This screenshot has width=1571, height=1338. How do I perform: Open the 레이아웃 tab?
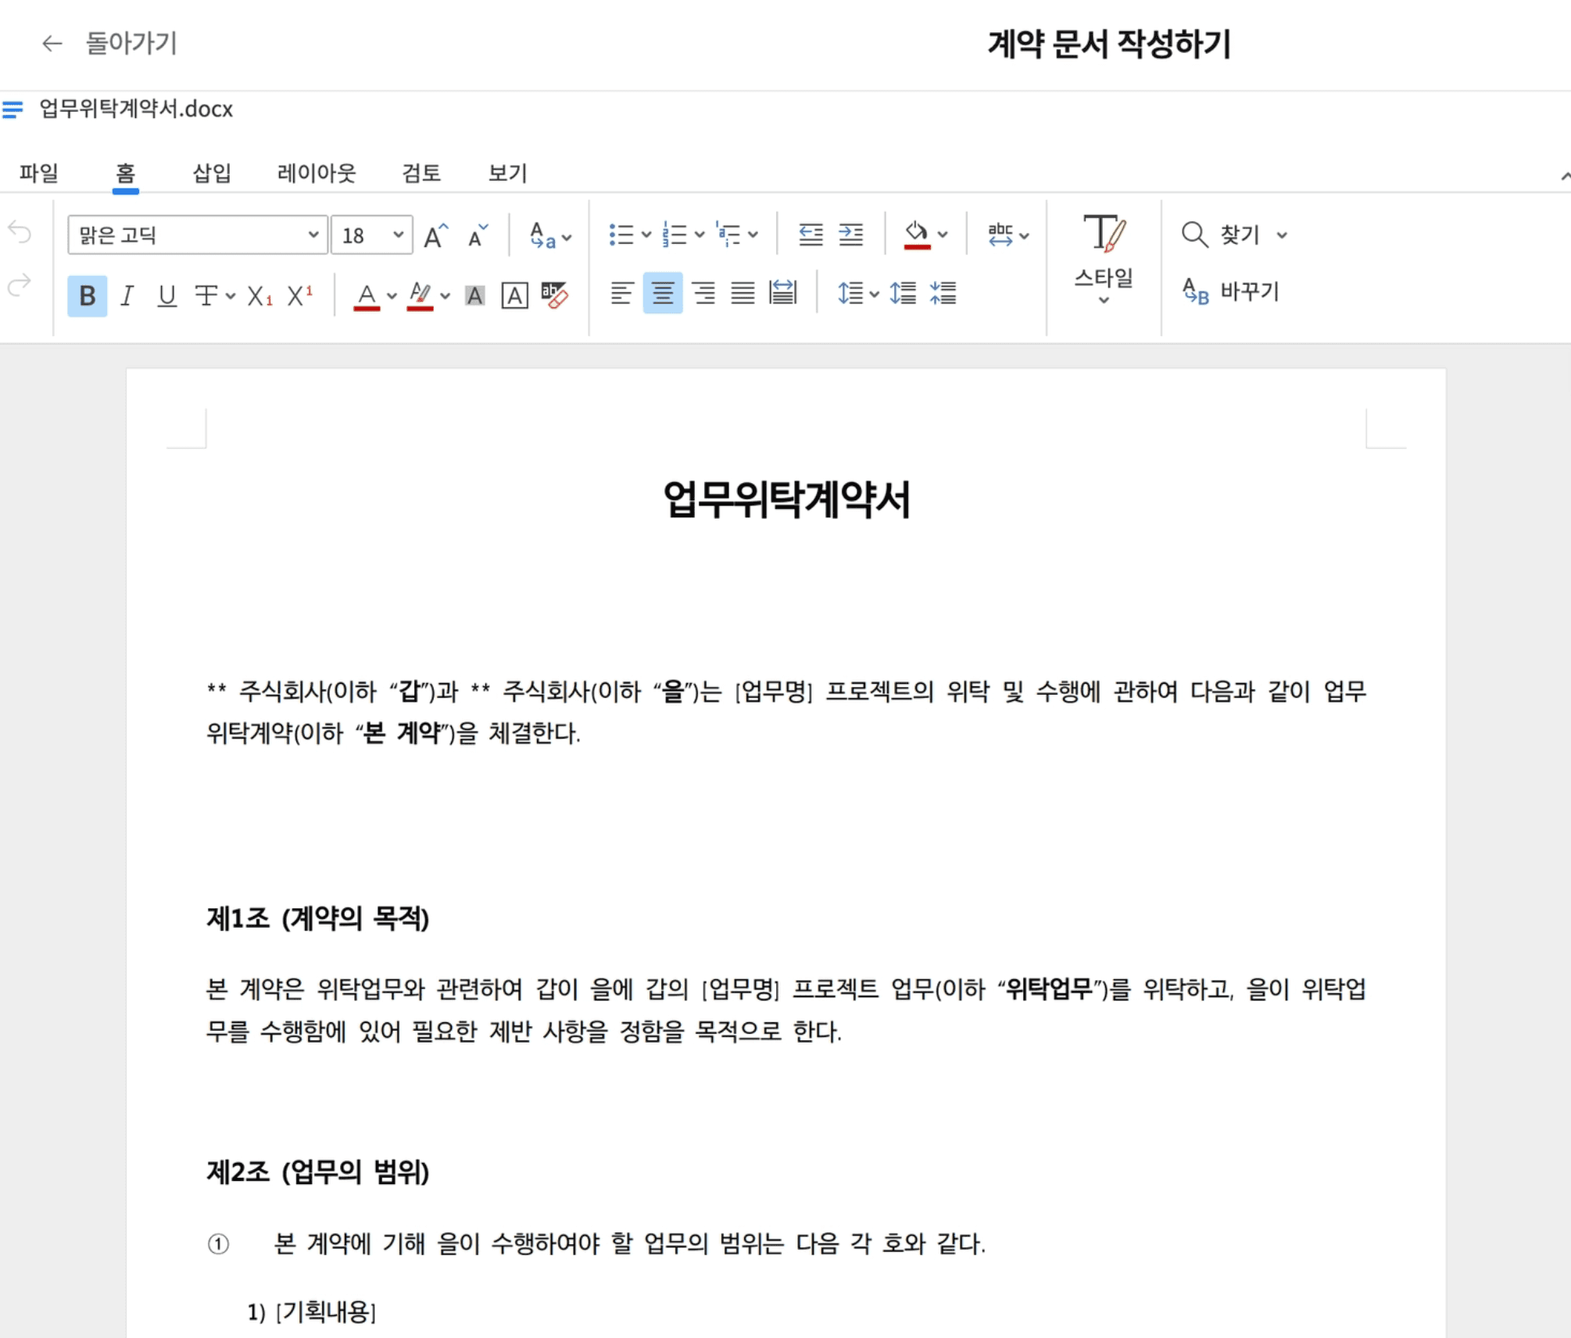tap(317, 173)
